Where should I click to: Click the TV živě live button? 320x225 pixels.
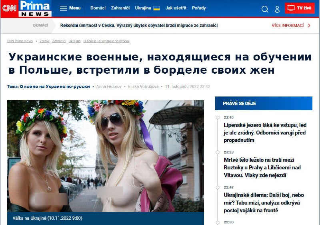[300, 8]
